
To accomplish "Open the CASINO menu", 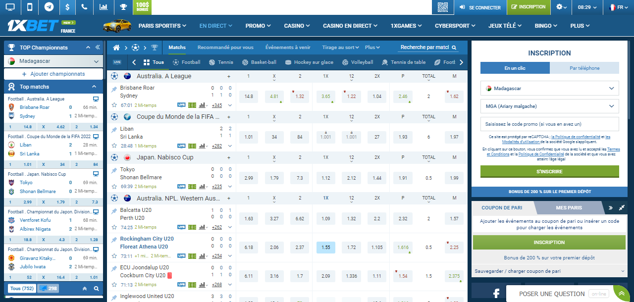I will click(297, 26).
